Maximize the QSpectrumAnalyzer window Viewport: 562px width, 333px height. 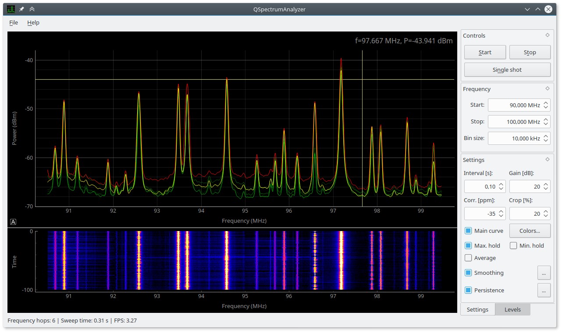point(538,9)
